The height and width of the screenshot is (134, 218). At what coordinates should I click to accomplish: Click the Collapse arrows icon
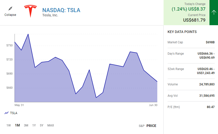coord(10,9)
